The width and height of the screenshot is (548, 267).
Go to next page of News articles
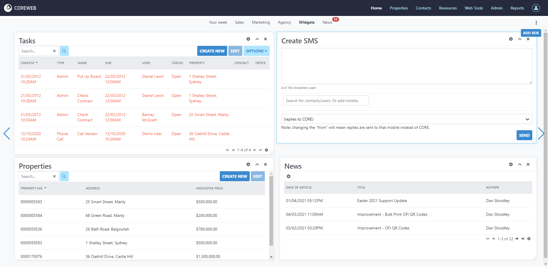pos(517,239)
